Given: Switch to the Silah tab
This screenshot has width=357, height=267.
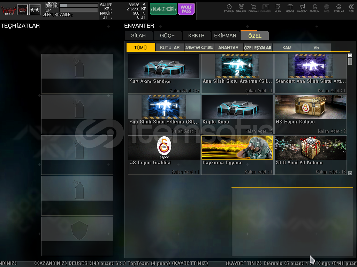Looking at the screenshot, I should [x=138, y=35].
